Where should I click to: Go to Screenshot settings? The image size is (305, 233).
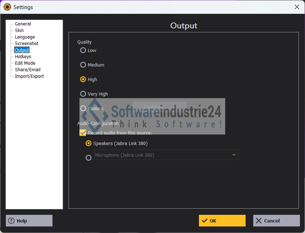[26, 44]
